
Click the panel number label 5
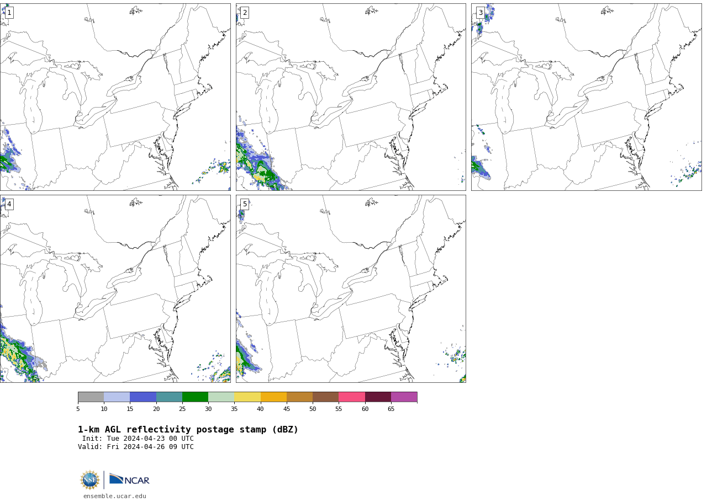click(245, 204)
